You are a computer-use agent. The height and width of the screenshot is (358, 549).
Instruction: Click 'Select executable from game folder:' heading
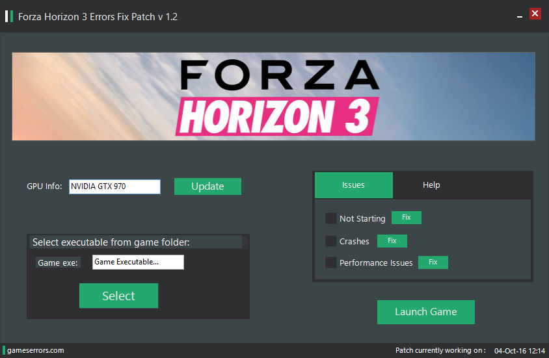[111, 242]
